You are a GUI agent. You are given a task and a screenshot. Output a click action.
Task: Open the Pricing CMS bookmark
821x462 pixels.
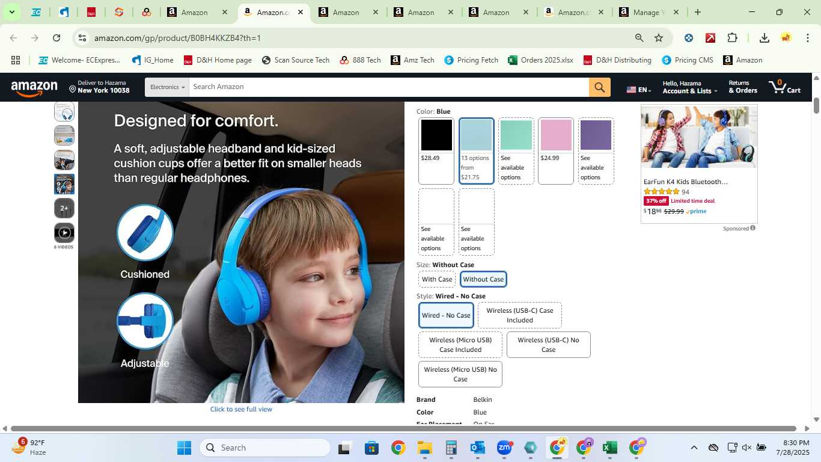(688, 60)
